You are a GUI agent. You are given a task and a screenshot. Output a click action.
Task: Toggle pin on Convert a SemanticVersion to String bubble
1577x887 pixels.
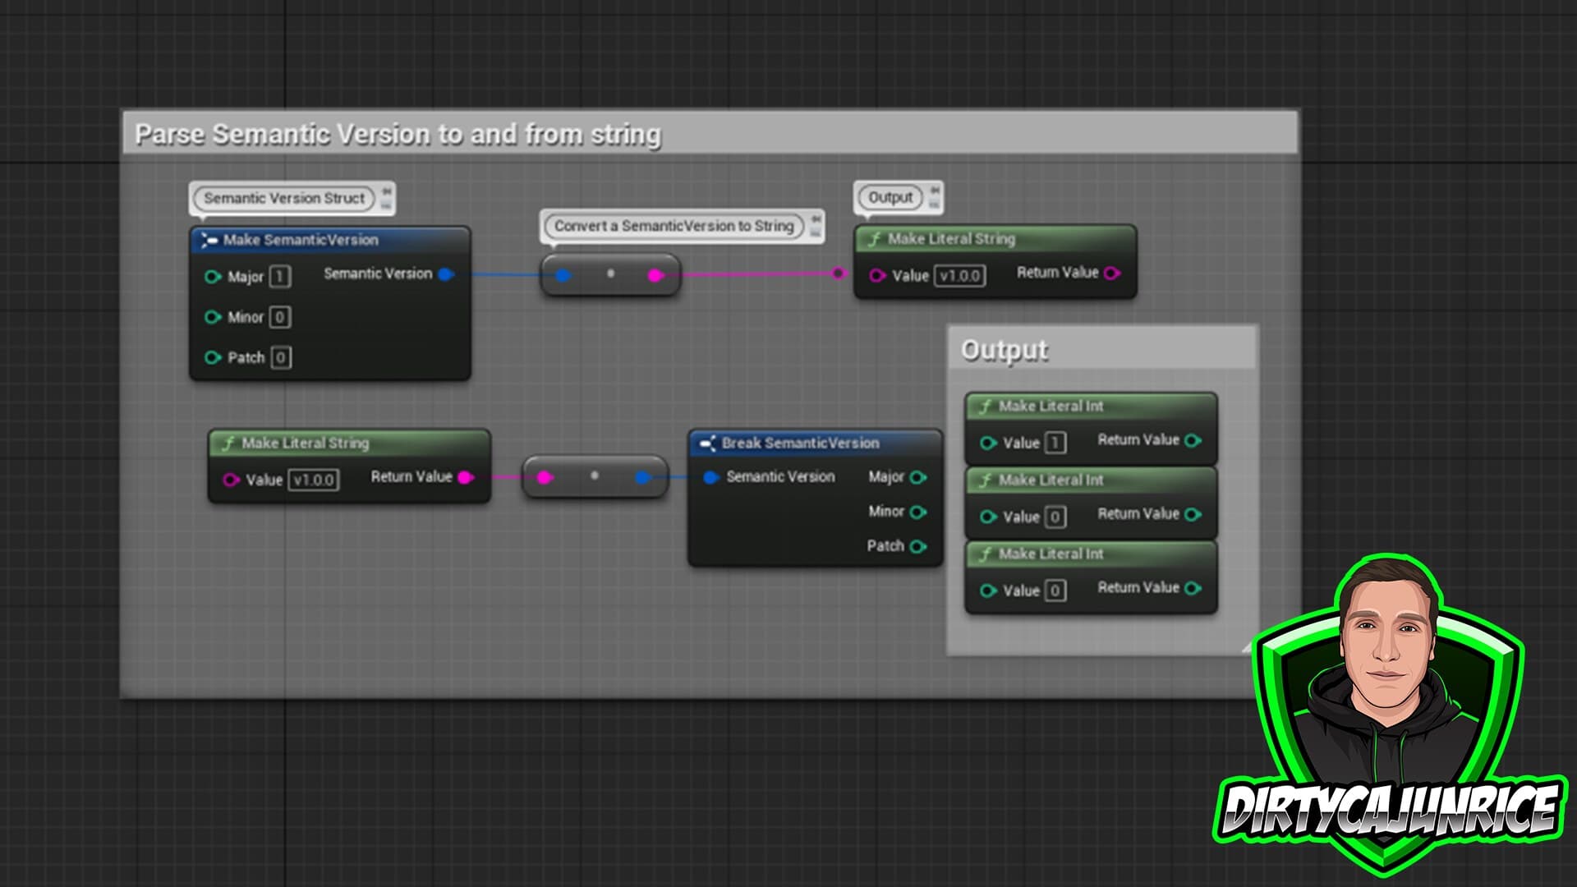click(x=816, y=219)
